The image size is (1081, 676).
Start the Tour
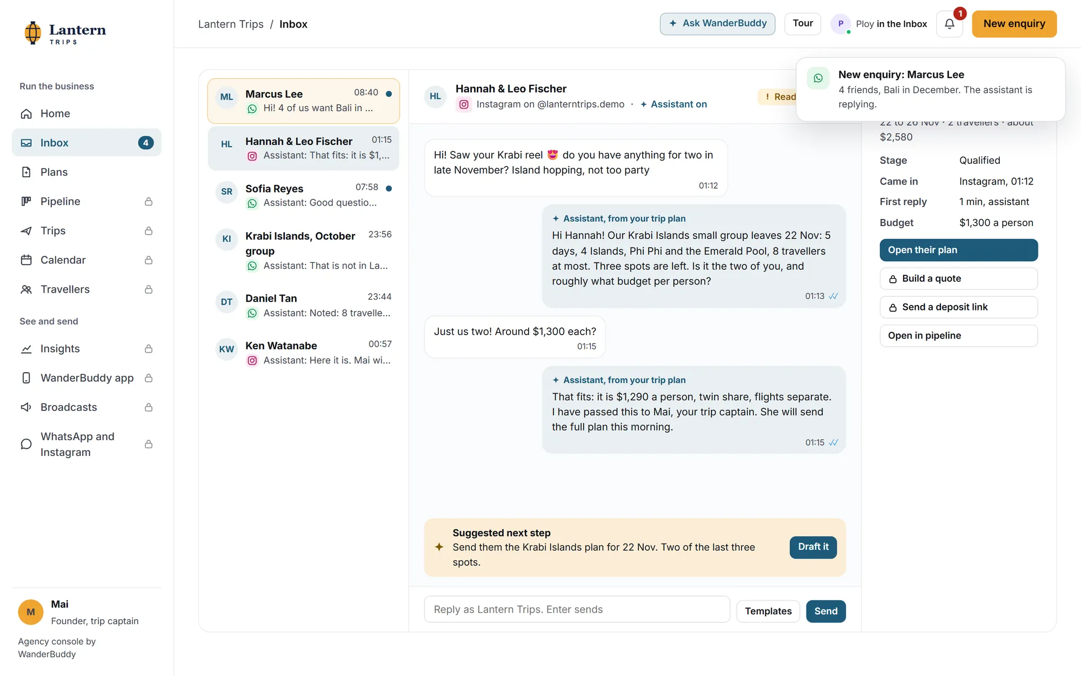click(x=803, y=24)
